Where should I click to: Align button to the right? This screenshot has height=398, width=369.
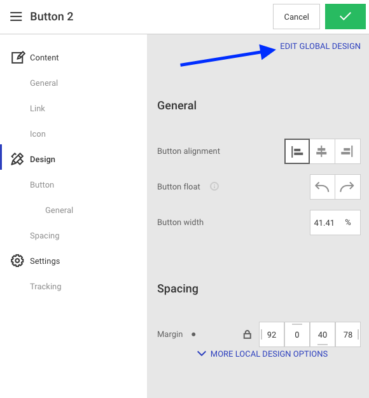click(x=347, y=151)
